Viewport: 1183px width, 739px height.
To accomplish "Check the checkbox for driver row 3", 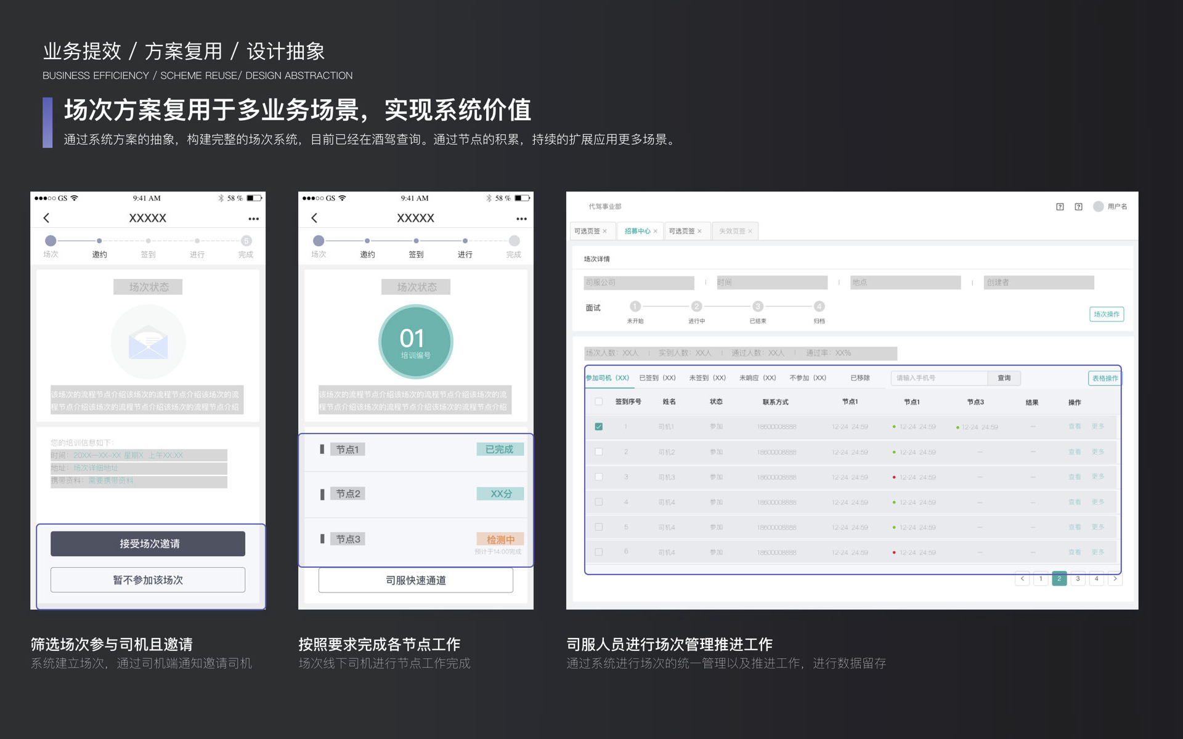I will click(598, 477).
